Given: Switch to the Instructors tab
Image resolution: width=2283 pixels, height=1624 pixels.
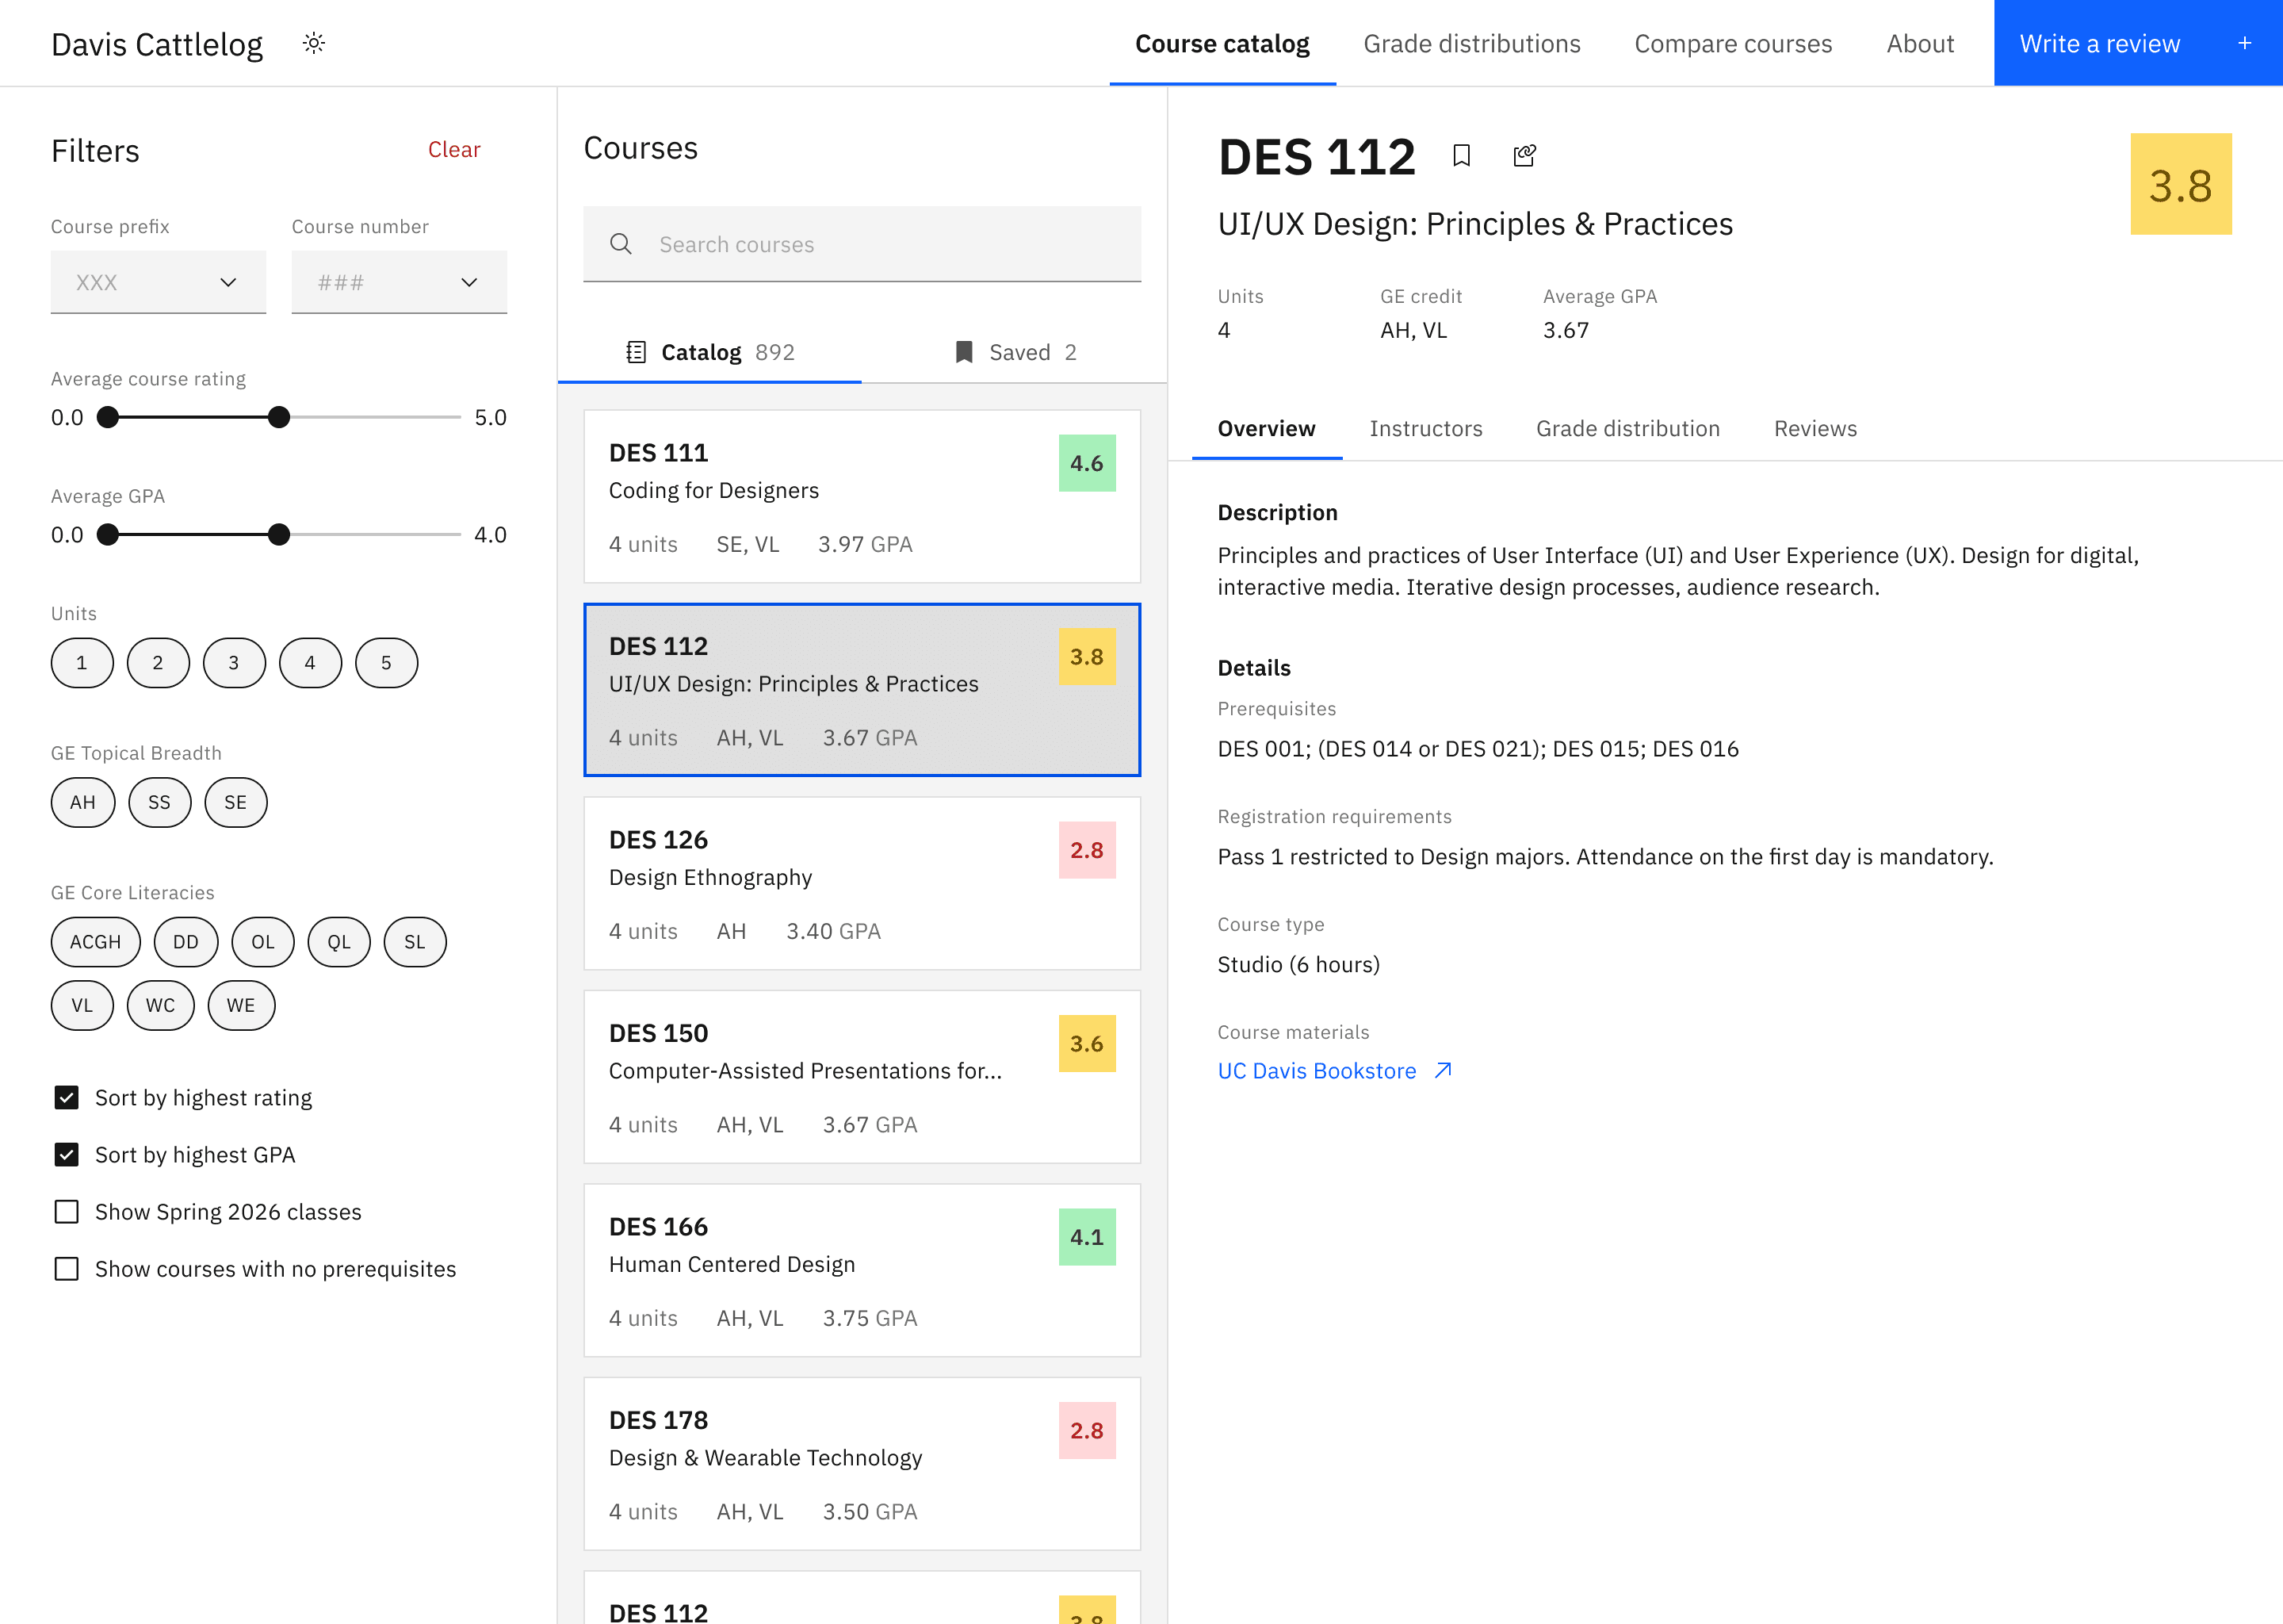Looking at the screenshot, I should 1425,428.
